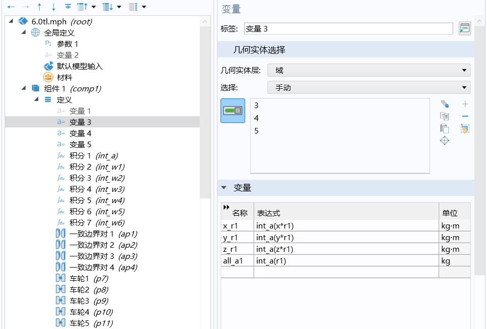Click the all_a1 name cell
This screenshot has height=329, width=487.
tap(237, 261)
